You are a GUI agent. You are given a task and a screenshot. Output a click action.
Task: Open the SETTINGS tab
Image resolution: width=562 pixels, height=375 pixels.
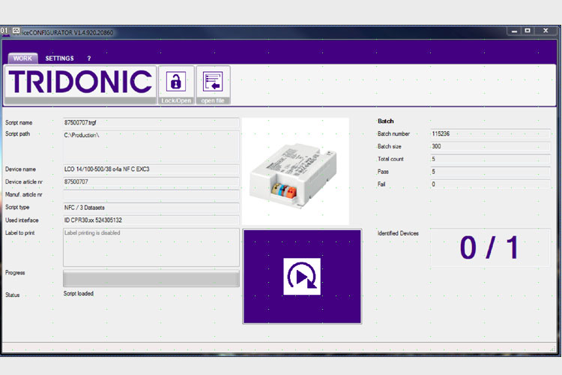pyautogui.click(x=59, y=58)
